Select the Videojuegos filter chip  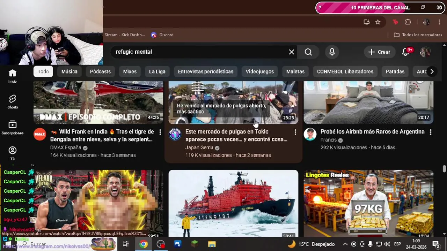click(x=260, y=71)
